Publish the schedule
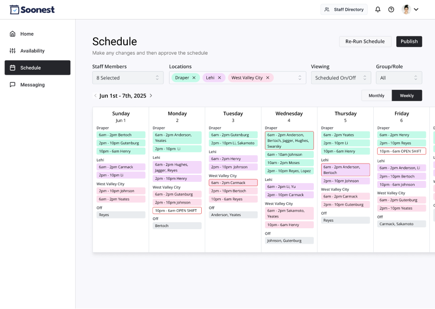This screenshot has height=309, width=435. point(409,42)
